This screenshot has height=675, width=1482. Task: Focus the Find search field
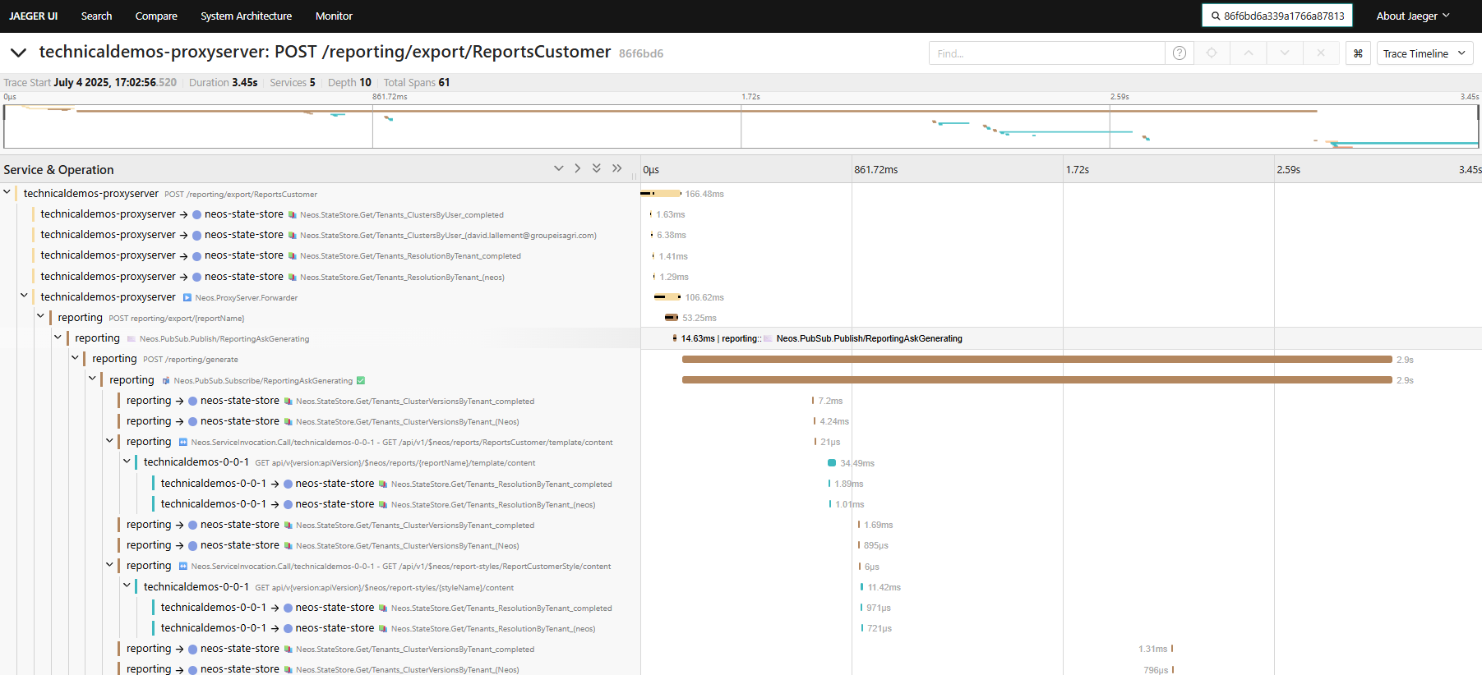point(1046,53)
